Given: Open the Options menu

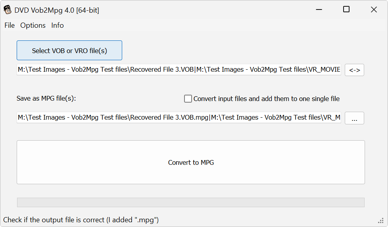Looking at the screenshot, I should coord(33,25).
